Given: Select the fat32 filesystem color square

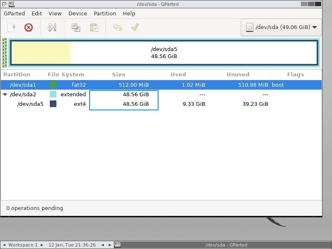Looking at the screenshot, I should (x=53, y=85).
